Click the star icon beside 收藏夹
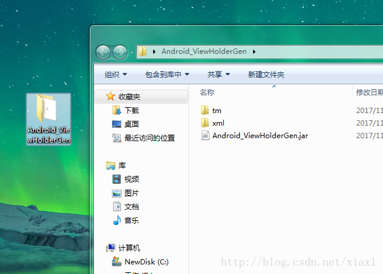 (x=110, y=96)
